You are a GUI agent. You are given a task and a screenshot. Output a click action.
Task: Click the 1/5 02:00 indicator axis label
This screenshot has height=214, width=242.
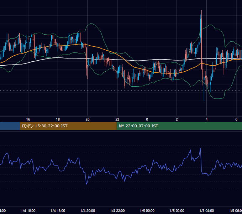click(x=177, y=211)
